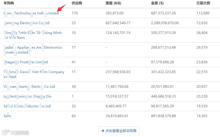Select transaction count 38,404
Image resolution: width=220 pixels, height=137 pixels.
(202, 33)
